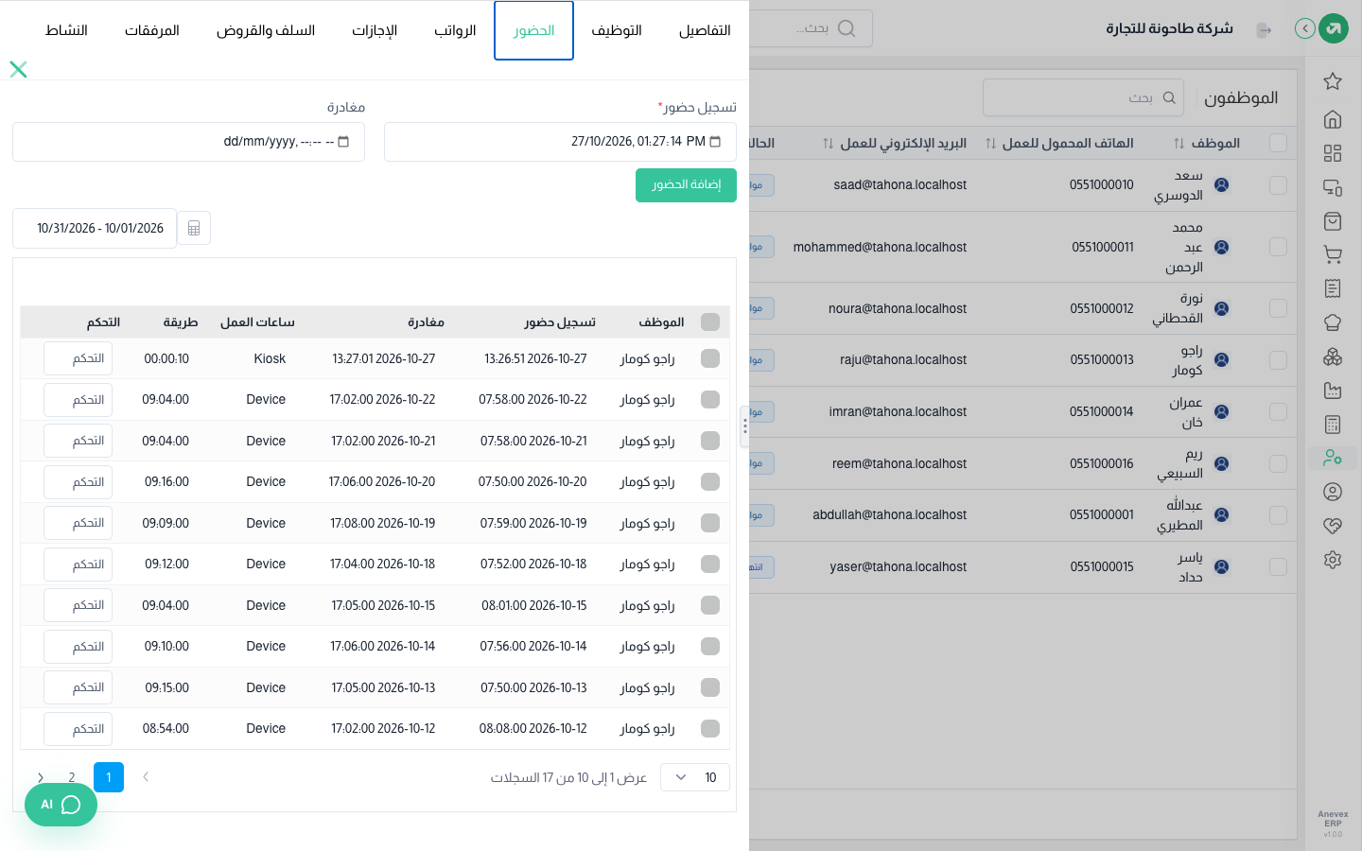The height and width of the screenshot is (851, 1362).
Task: Collapse sidebar with the round chevron icon
Action: click(1305, 28)
